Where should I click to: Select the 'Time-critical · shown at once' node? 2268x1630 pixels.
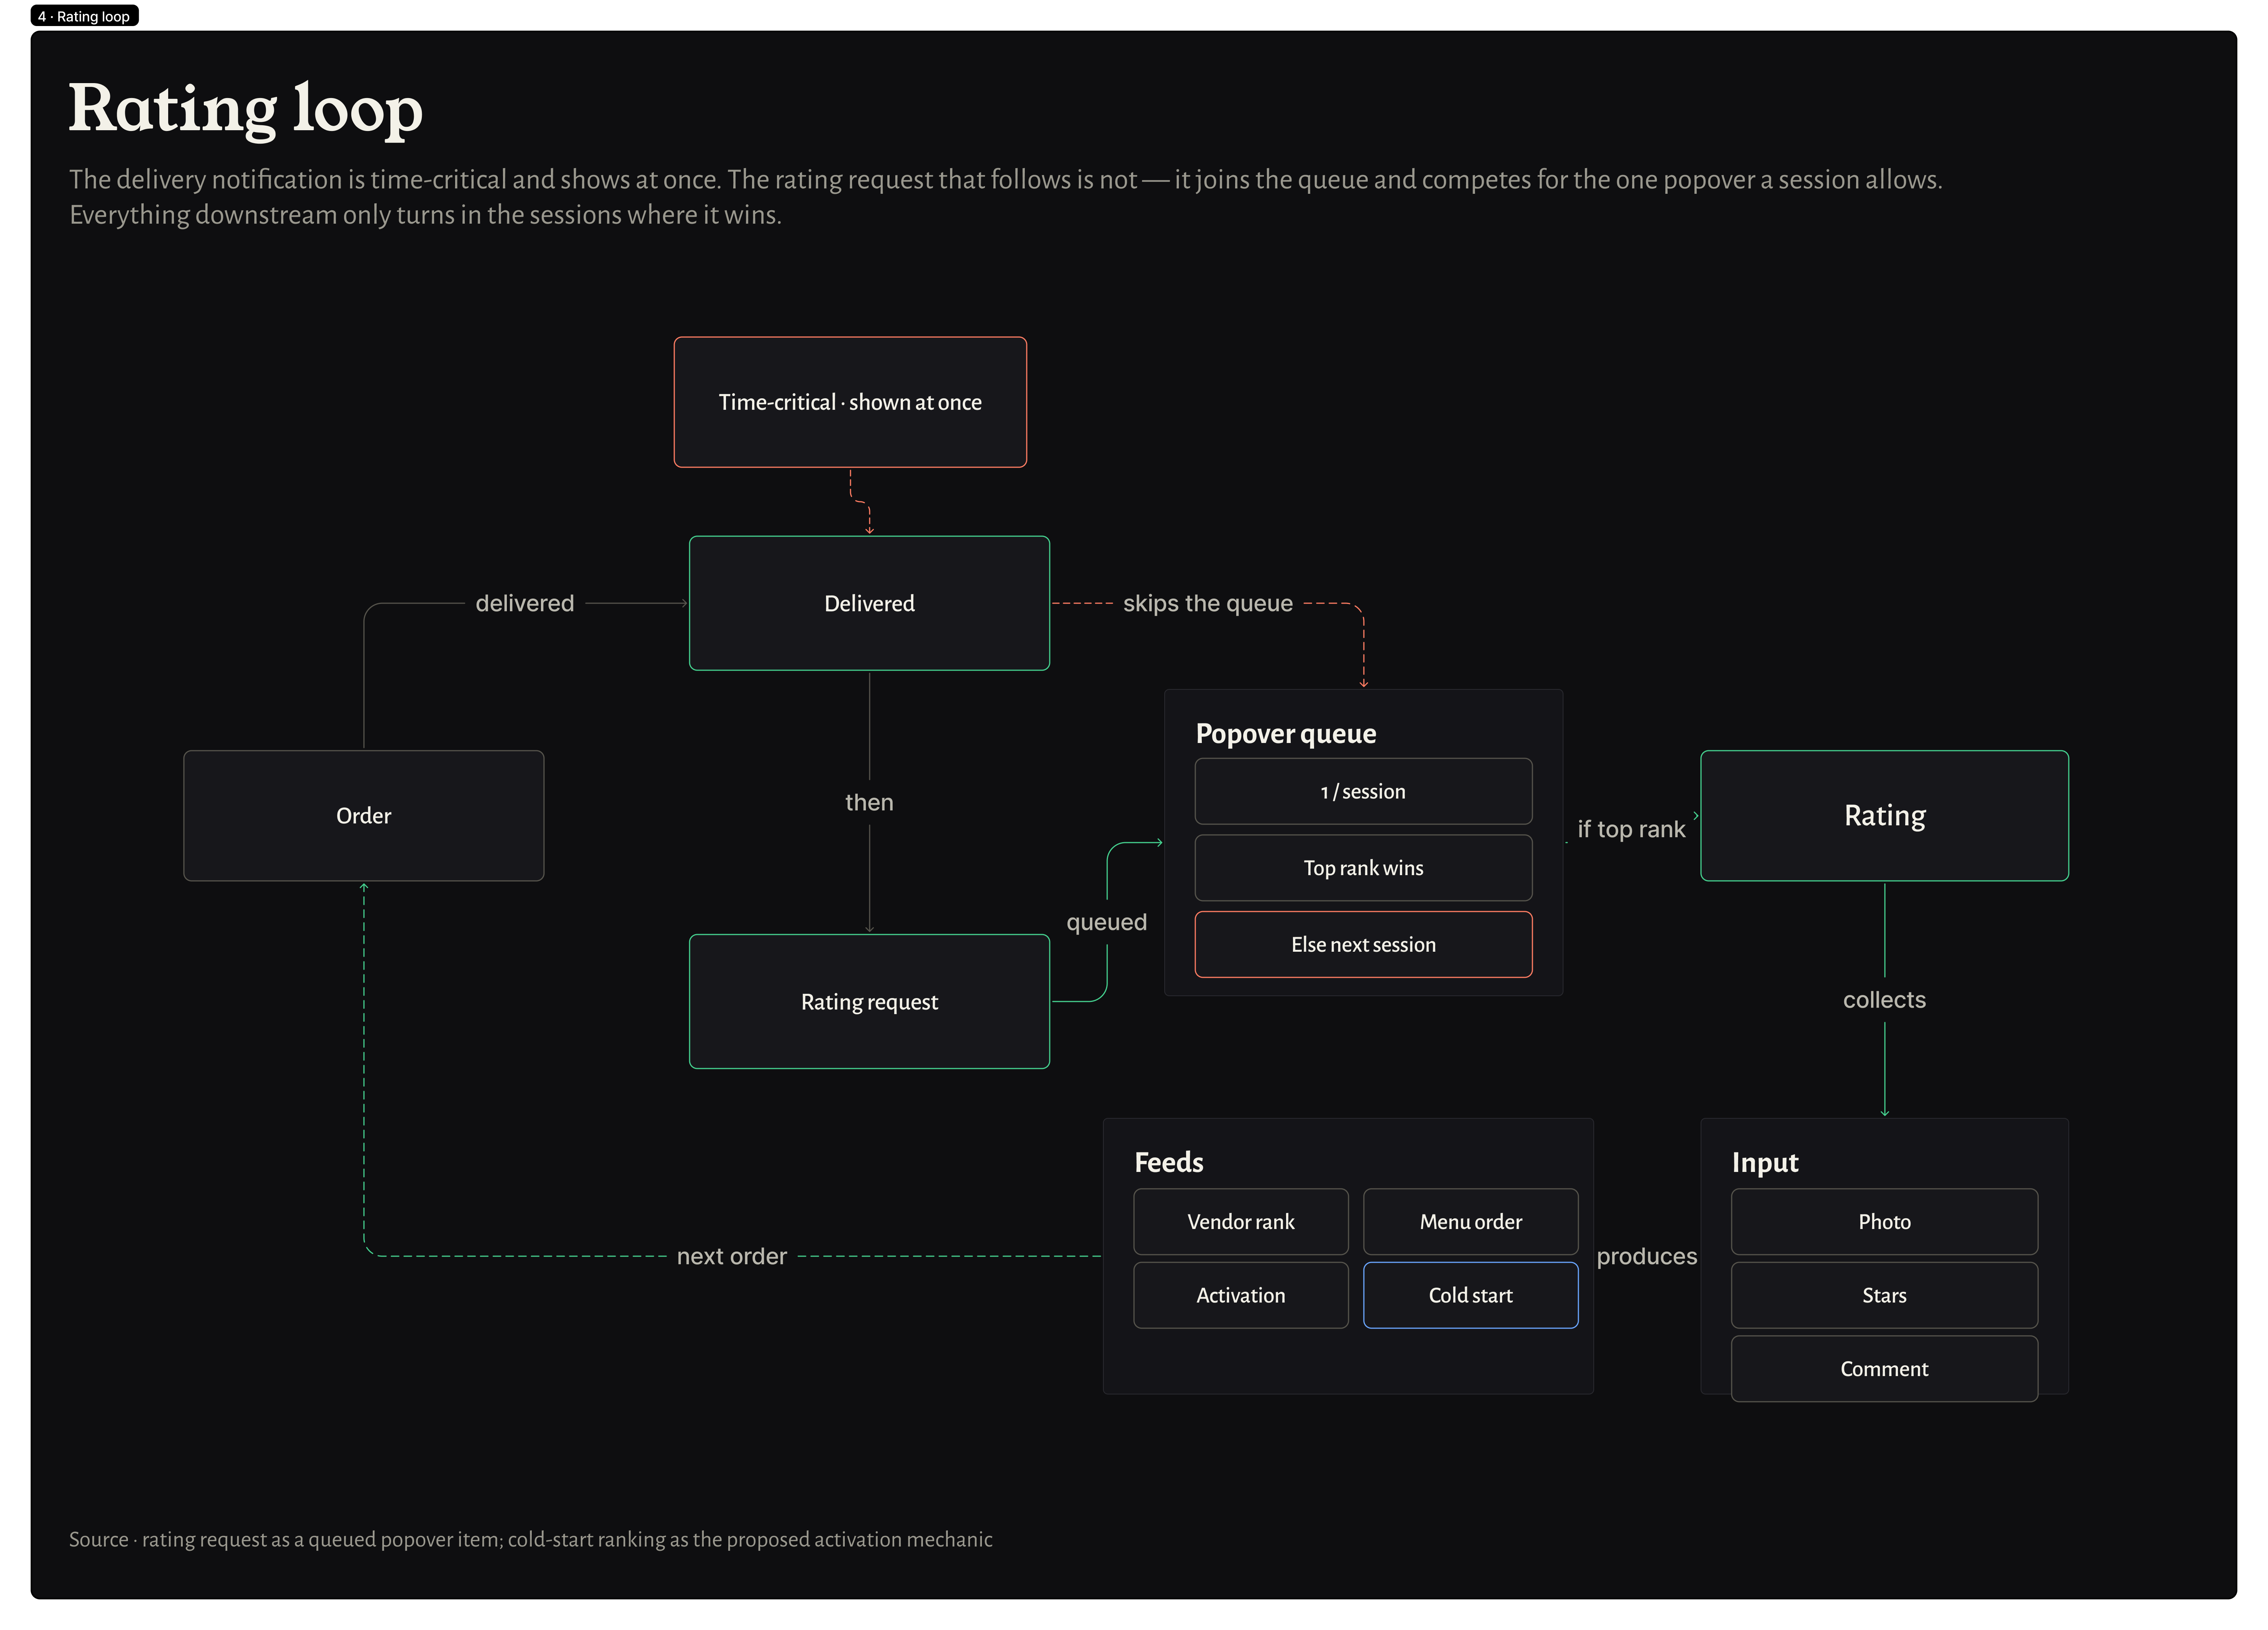pos(850,402)
